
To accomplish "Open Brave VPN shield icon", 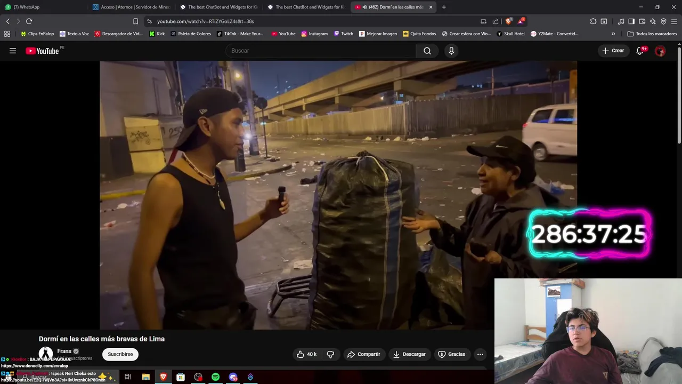I will (x=663, y=21).
